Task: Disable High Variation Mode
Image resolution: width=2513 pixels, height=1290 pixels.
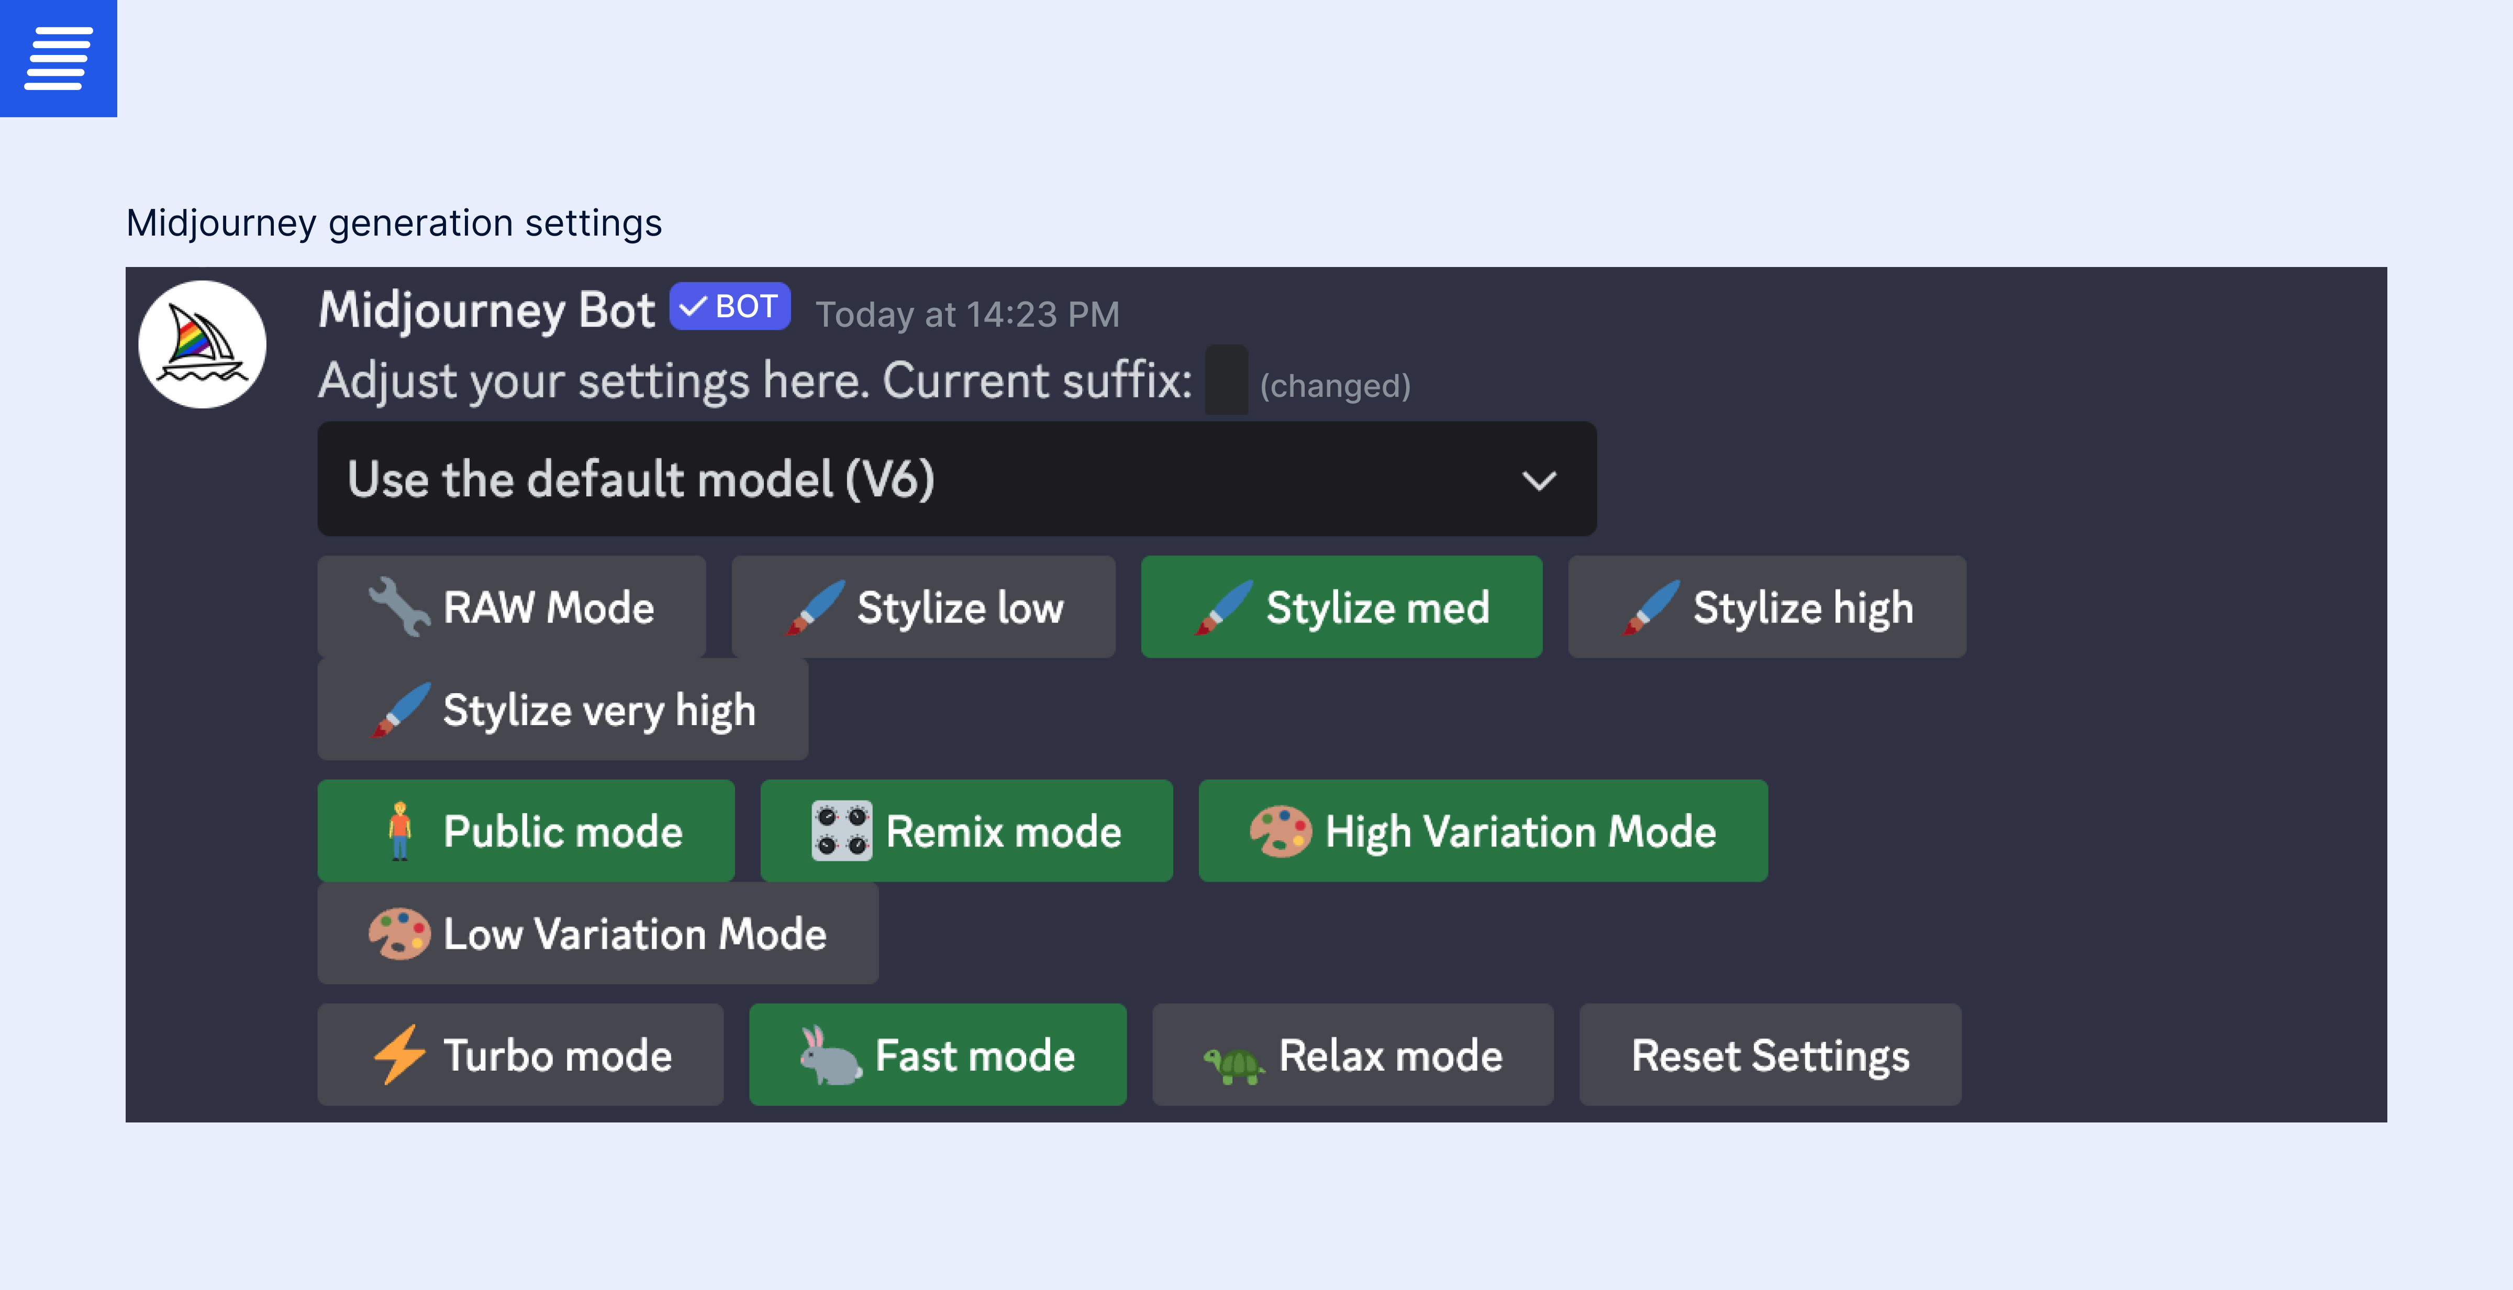Action: 1482,830
